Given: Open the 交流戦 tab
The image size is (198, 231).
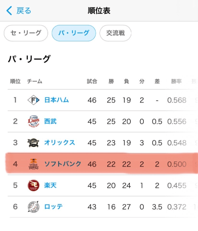Looking at the screenshot, I should pyautogui.click(x=115, y=33).
